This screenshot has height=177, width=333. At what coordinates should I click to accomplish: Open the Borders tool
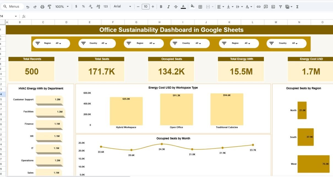200,7
